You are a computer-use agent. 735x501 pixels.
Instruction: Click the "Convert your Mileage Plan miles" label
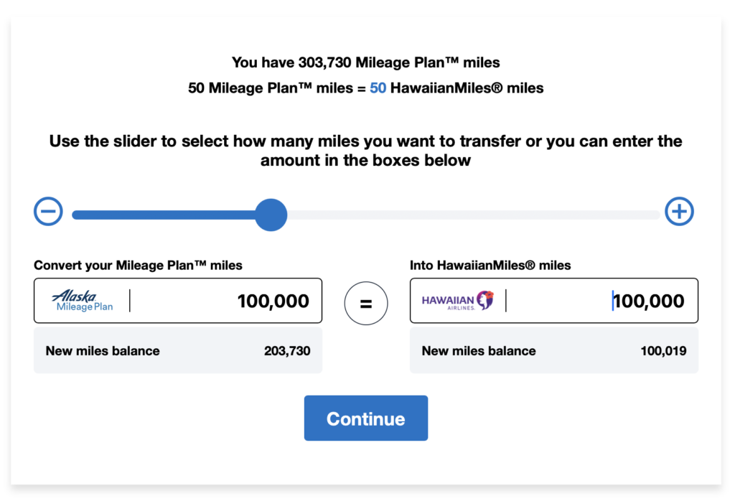pyautogui.click(x=138, y=266)
